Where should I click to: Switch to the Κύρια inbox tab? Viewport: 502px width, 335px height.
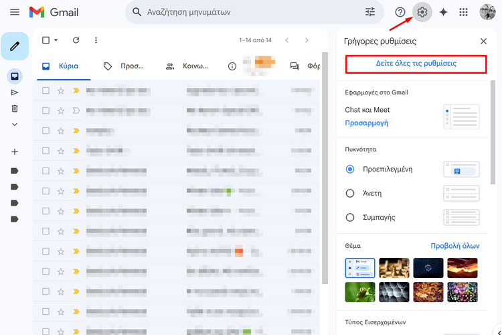tap(60, 66)
